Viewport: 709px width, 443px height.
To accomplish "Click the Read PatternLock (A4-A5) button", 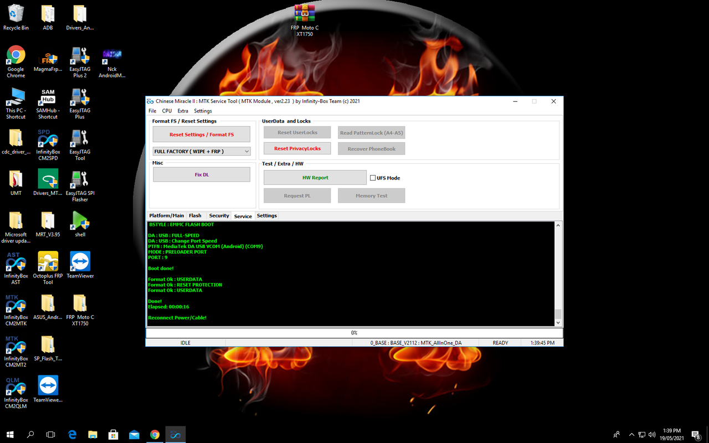I will (372, 133).
